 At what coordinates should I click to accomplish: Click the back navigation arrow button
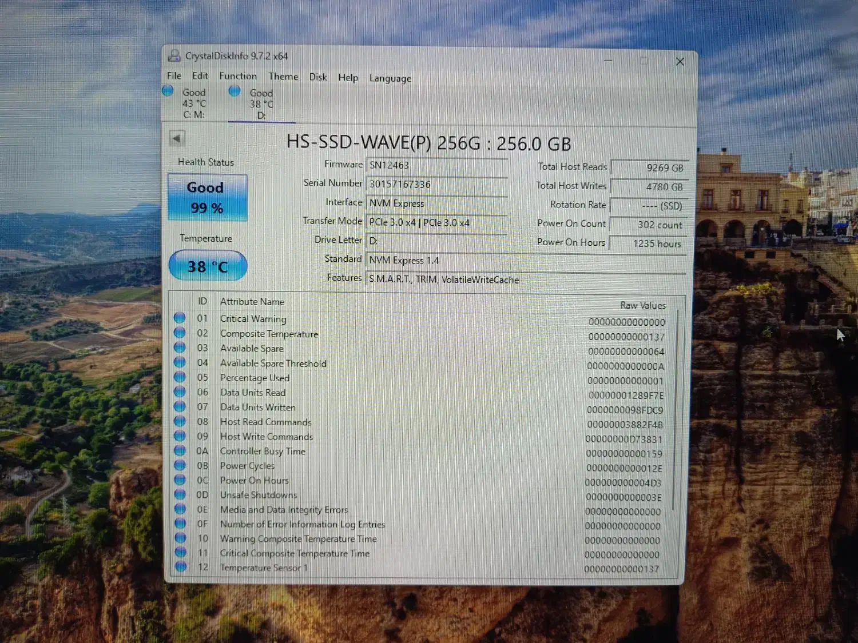tap(177, 138)
